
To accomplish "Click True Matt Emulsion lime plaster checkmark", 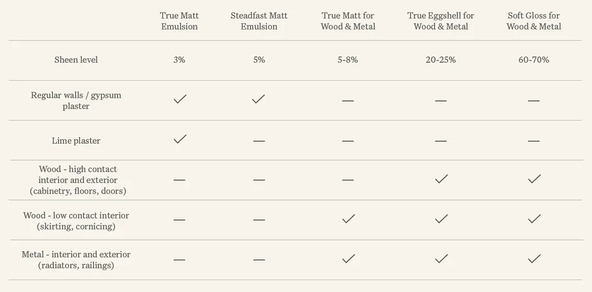I will tap(180, 139).
